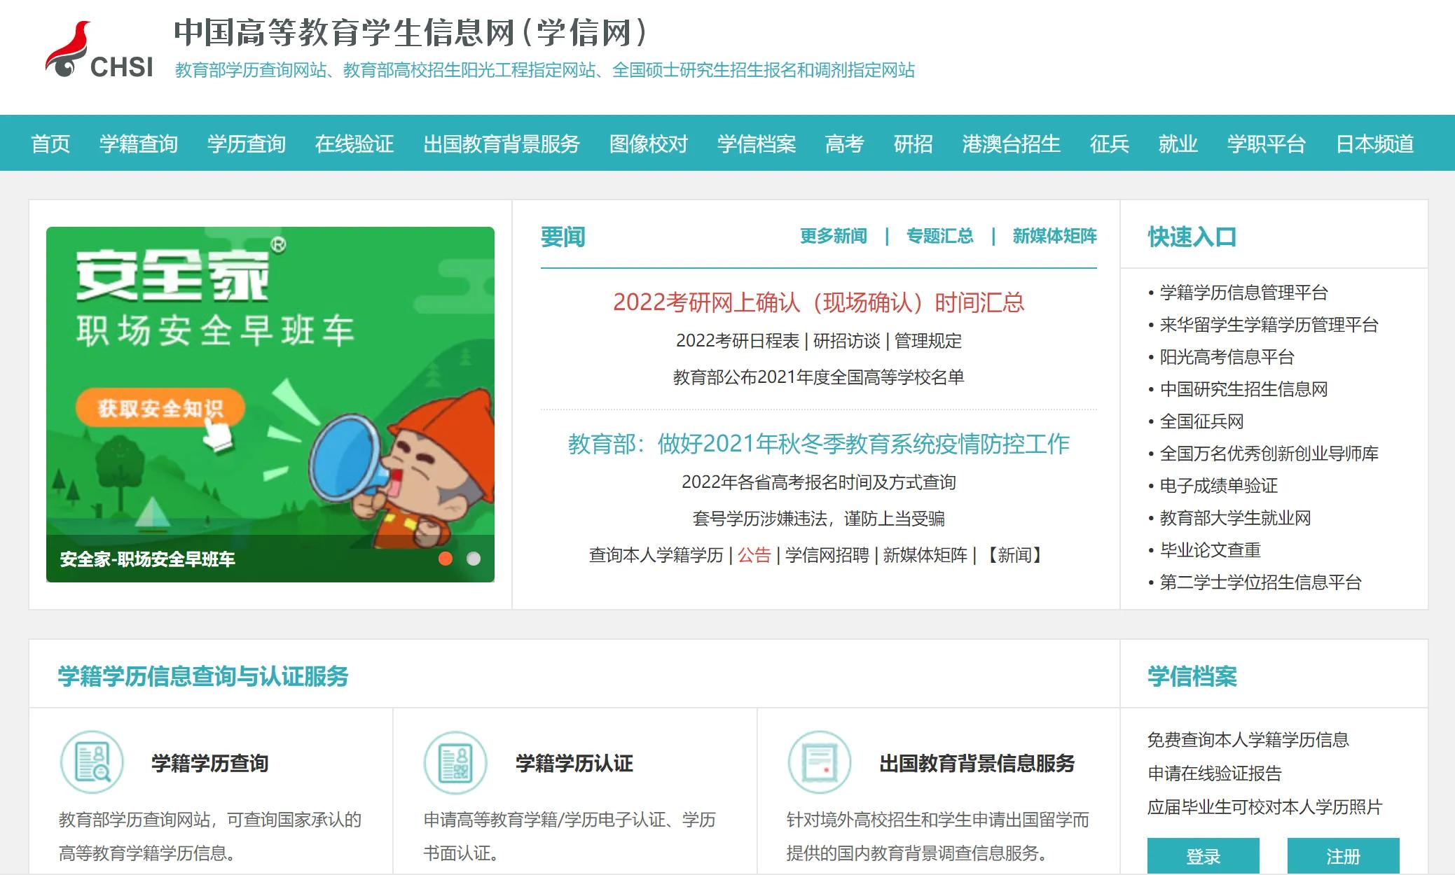Visit 全国征兵网 from quick entry list

[1201, 421]
